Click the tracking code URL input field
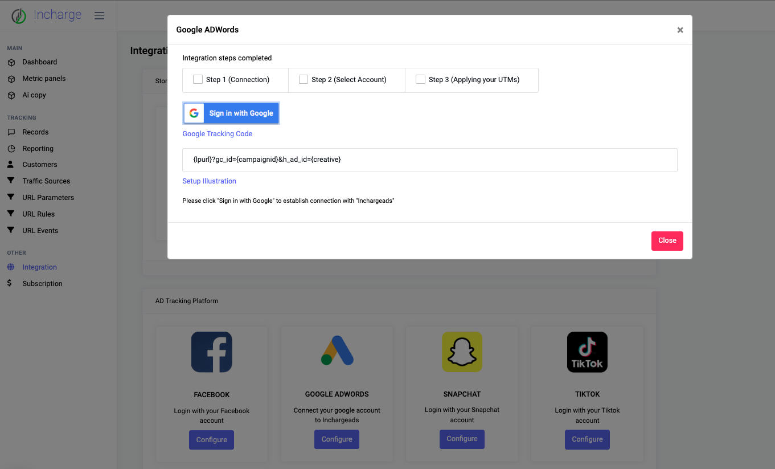775x469 pixels. (x=430, y=160)
